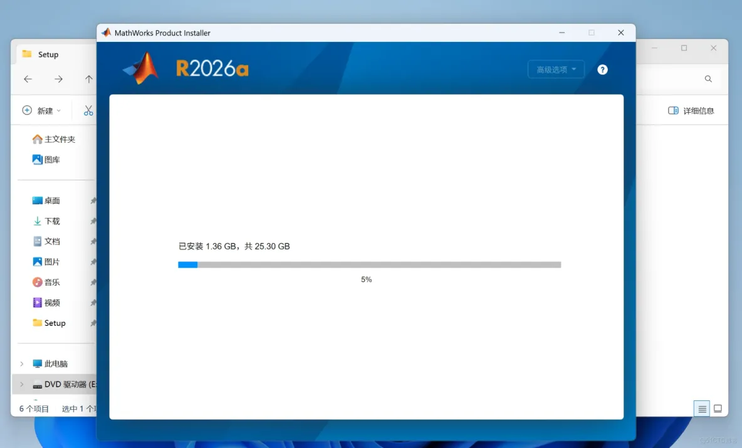Expand the DVD 驱动器 tree node
Viewport: 742px width, 448px height.
pos(22,384)
